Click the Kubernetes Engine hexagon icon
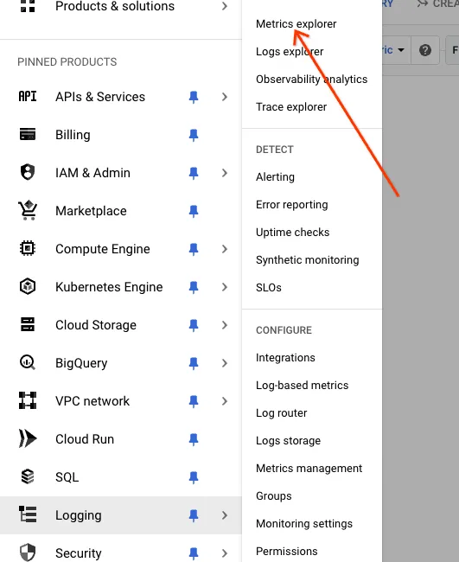 coord(28,286)
